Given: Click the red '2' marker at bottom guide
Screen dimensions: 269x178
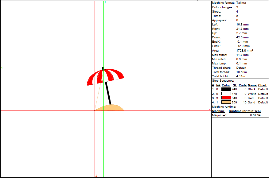Looking at the screenshot, I should pos(96,176).
